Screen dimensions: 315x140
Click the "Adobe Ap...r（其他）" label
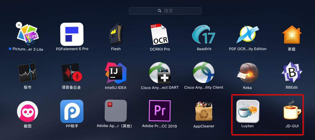click(x=115, y=126)
